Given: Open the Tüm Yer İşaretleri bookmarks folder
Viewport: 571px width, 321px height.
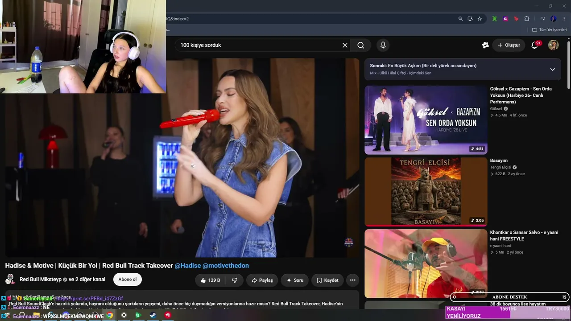Looking at the screenshot, I should 550,30.
